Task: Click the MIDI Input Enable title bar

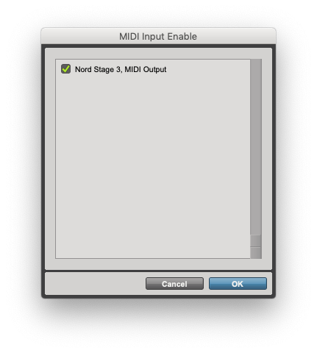Action: [158, 36]
